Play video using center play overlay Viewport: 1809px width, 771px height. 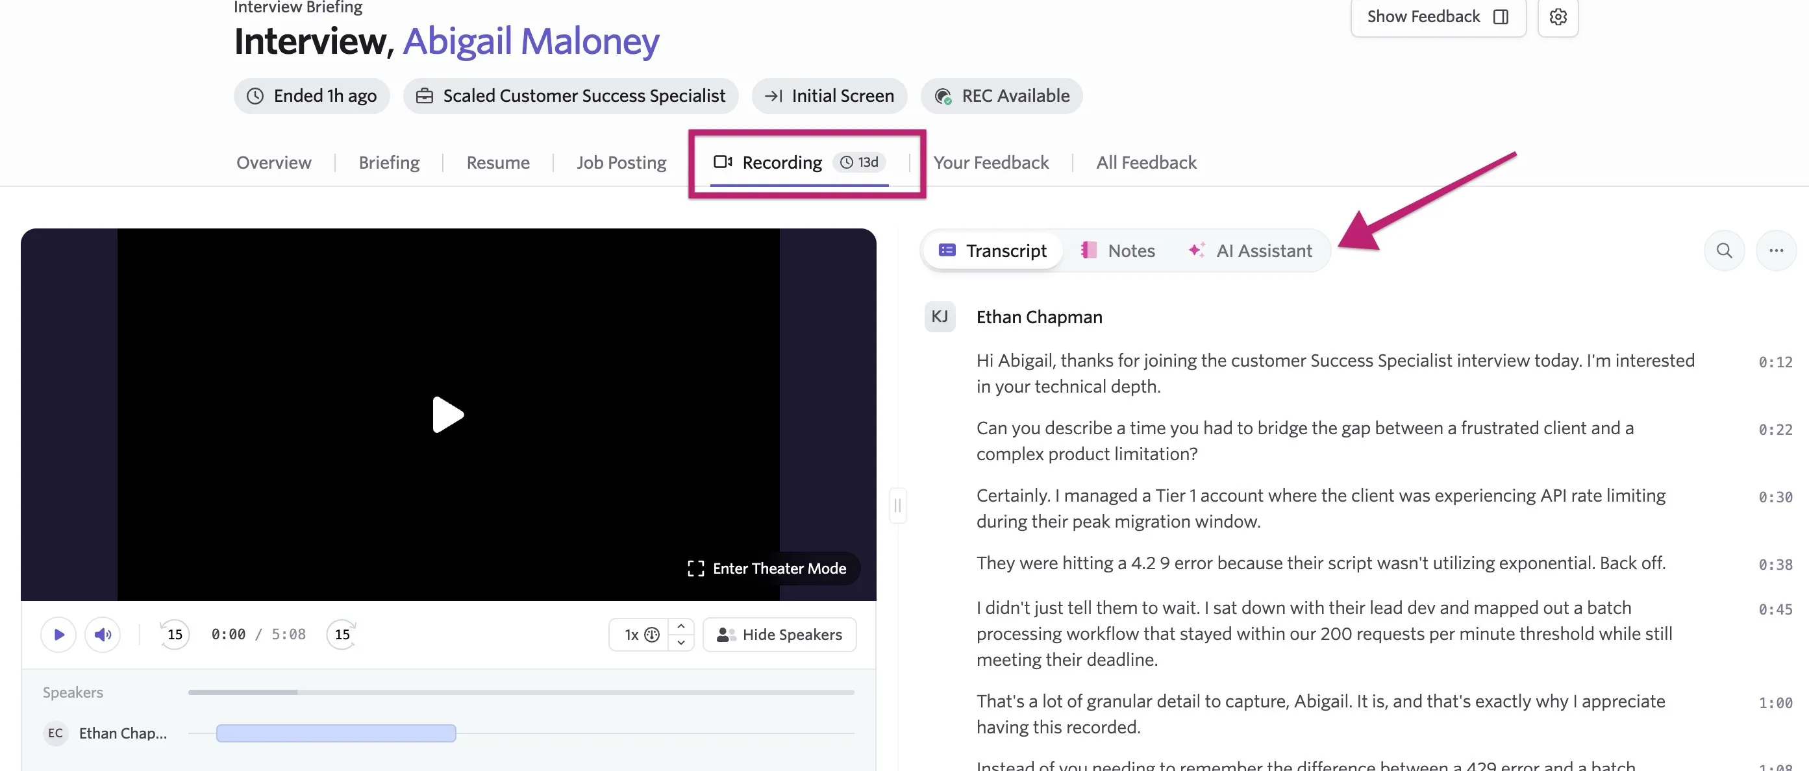coord(448,414)
